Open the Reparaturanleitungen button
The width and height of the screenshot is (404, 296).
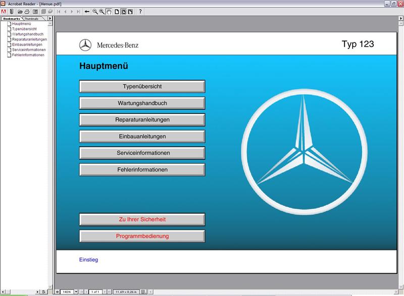(142, 120)
